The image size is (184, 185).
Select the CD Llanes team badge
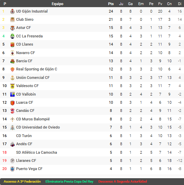coord(12,45)
